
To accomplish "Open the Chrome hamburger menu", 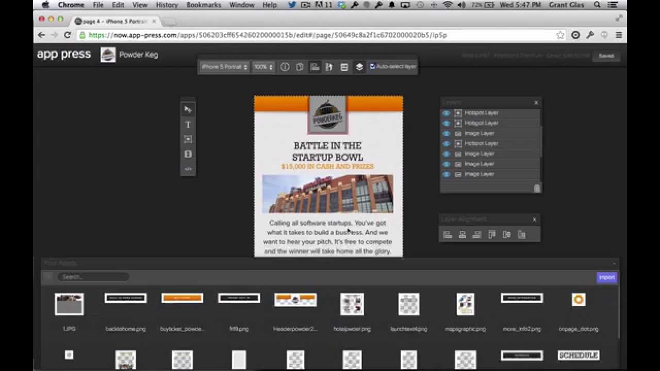I will [619, 35].
